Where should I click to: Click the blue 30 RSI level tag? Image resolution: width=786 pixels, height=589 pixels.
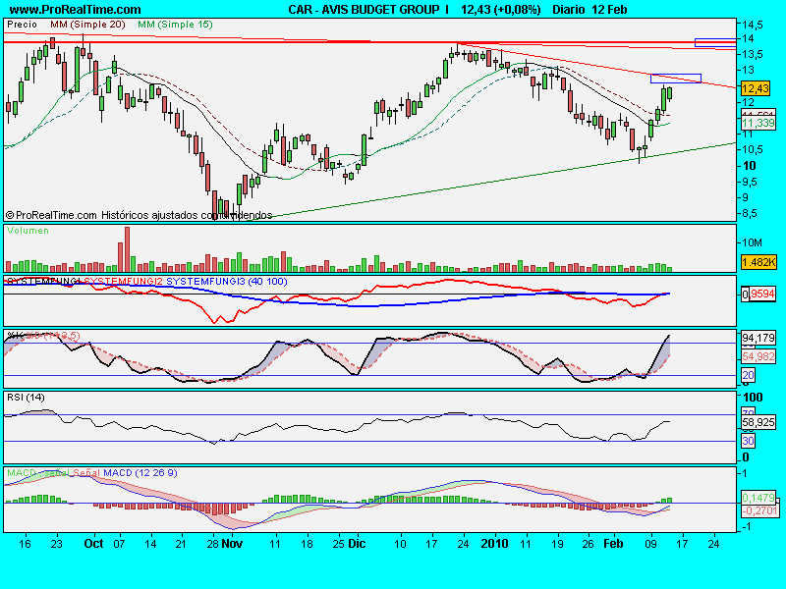click(x=749, y=441)
